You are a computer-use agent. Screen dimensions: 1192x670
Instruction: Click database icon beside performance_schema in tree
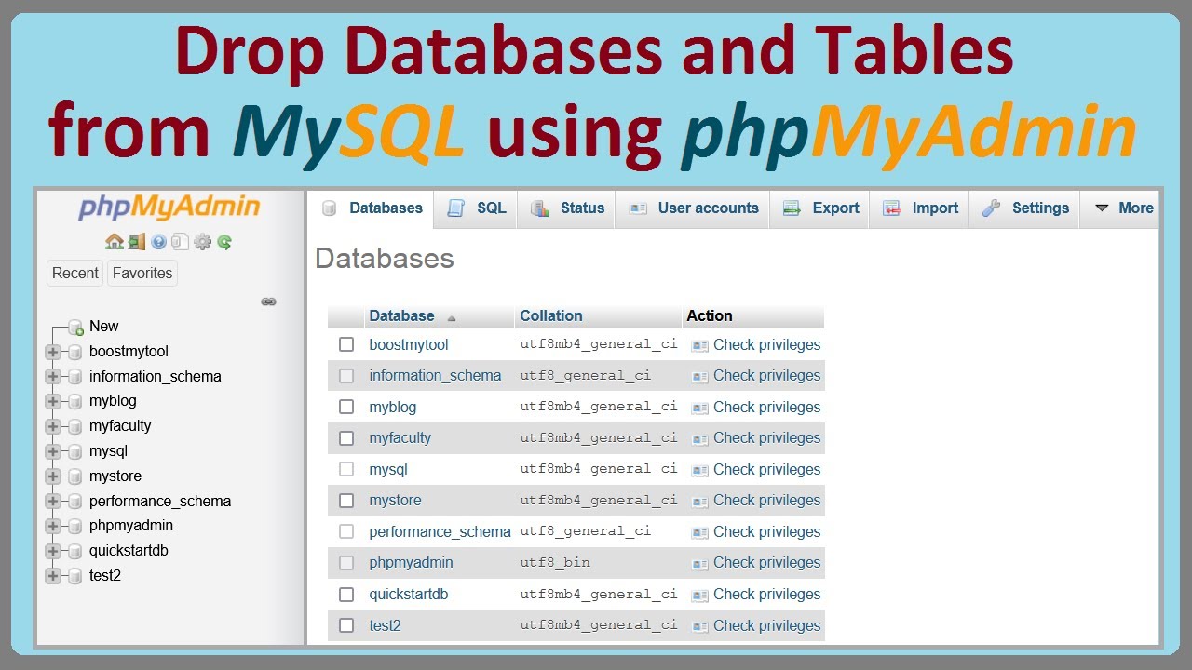[x=75, y=502]
